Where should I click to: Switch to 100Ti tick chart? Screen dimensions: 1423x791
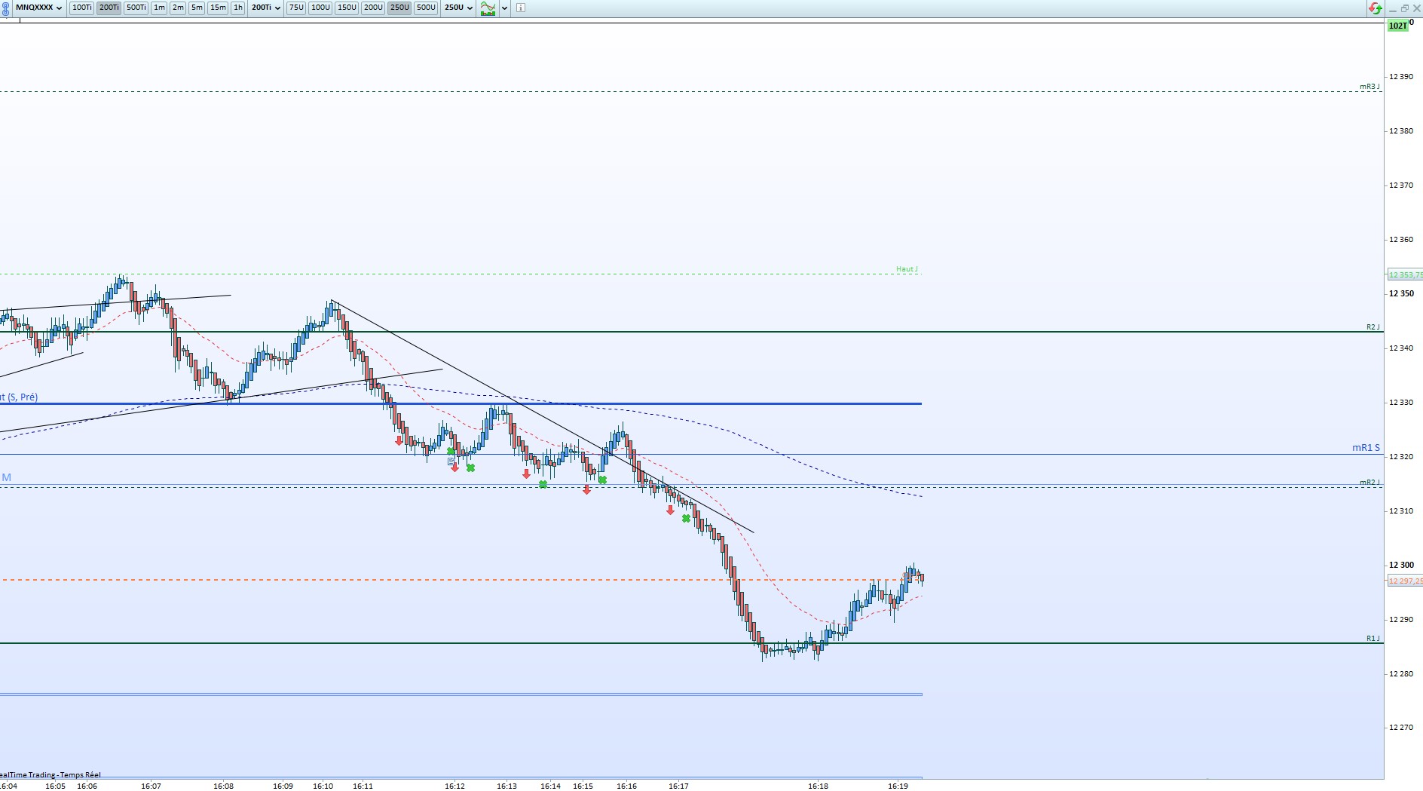pos(81,8)
